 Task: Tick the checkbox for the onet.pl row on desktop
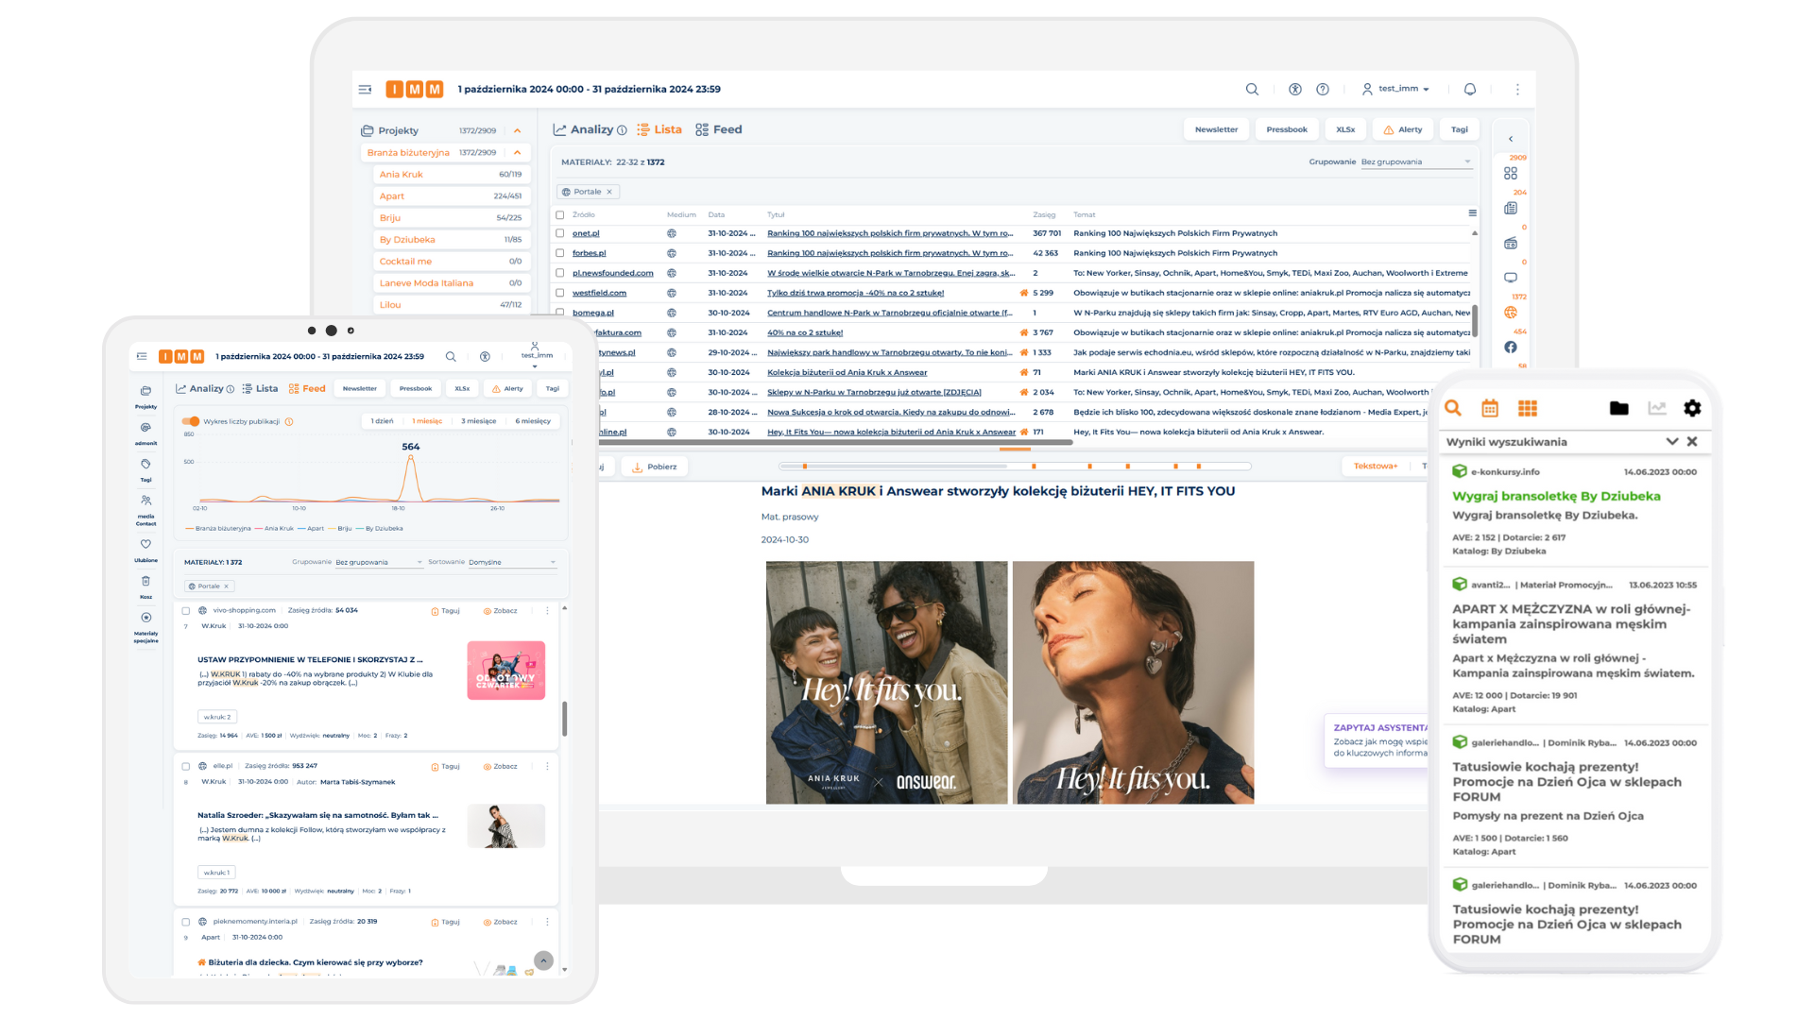tap(560, 233)
